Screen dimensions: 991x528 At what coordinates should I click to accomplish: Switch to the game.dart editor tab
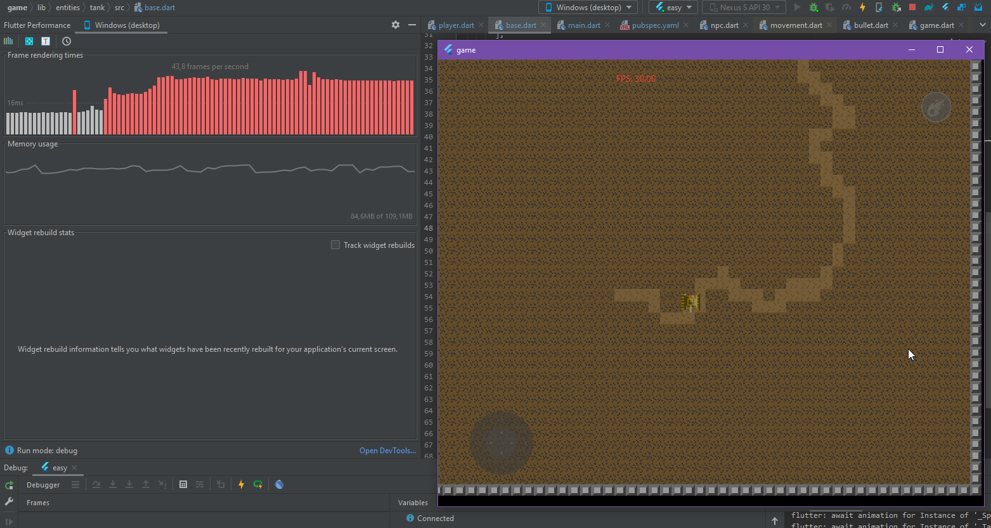click(x=937, y=25)
